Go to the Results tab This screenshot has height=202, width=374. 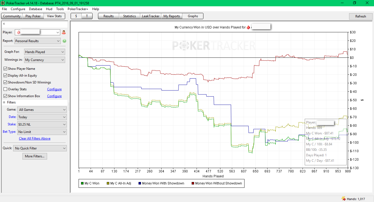[108, 16]
